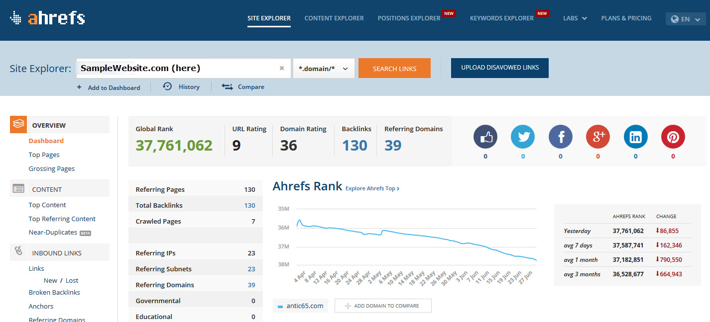Click the LinkedIn icon
710x322 pixels.
(x=636, y=136)
